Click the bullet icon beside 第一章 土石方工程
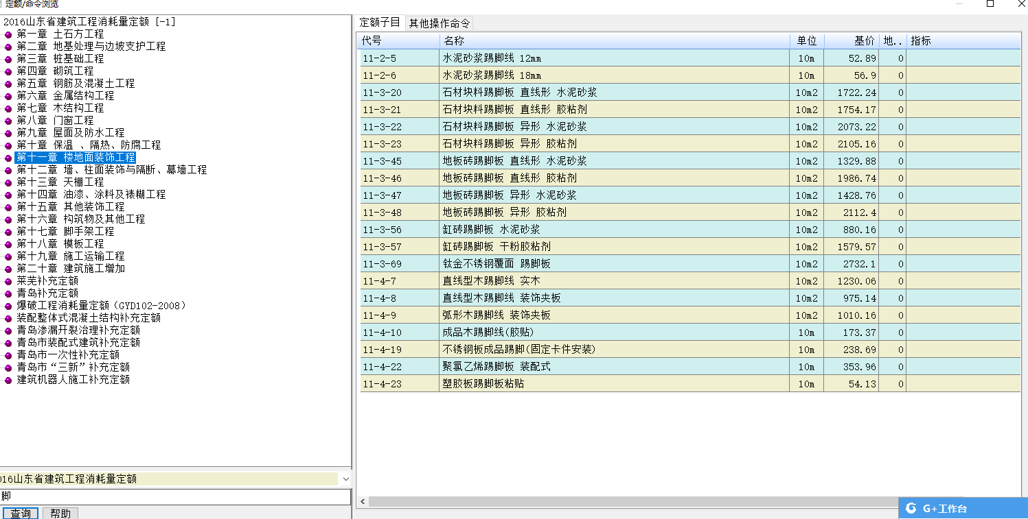1028x519 pixels. click(8, 34)
